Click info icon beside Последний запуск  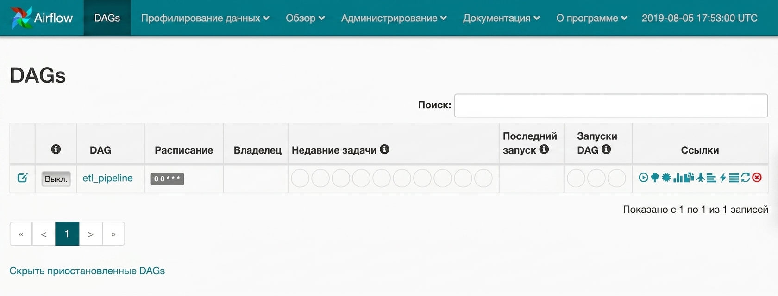point(544,149)
